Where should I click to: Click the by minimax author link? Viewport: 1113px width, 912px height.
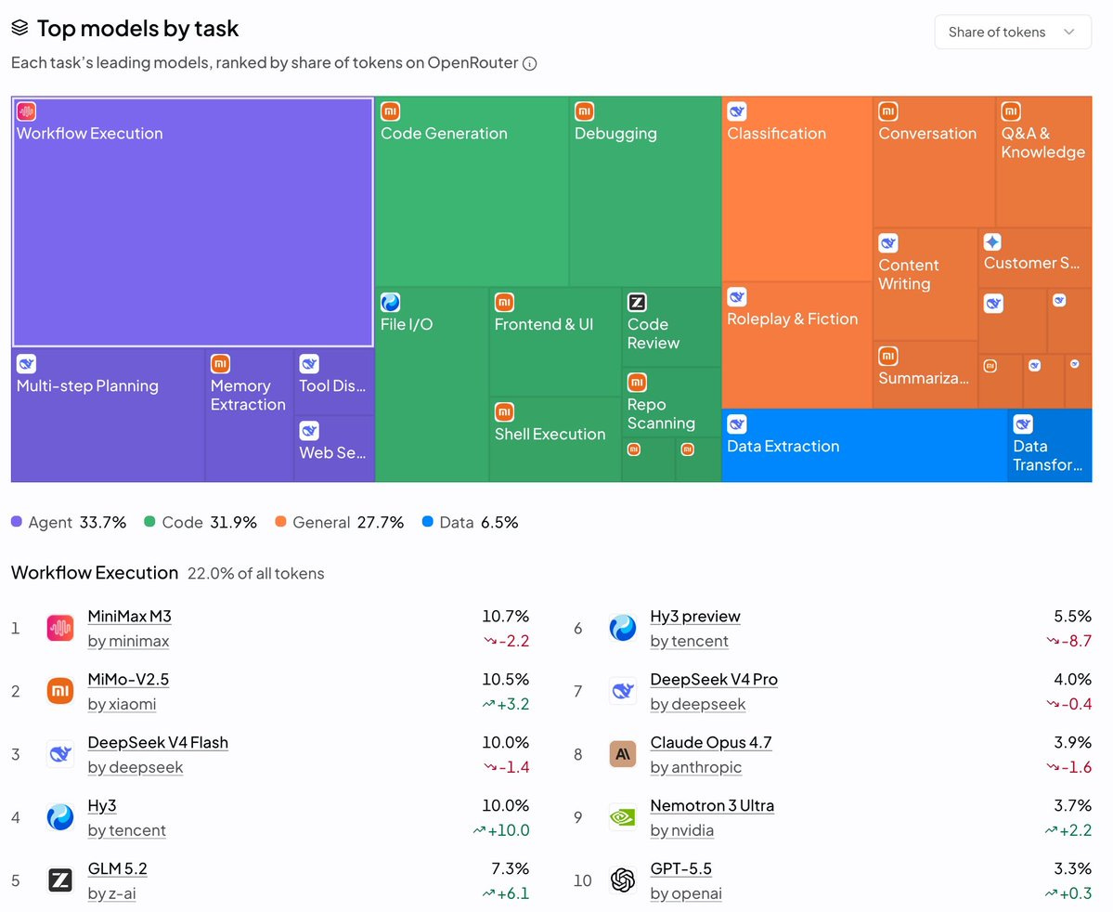click(128, 642)
